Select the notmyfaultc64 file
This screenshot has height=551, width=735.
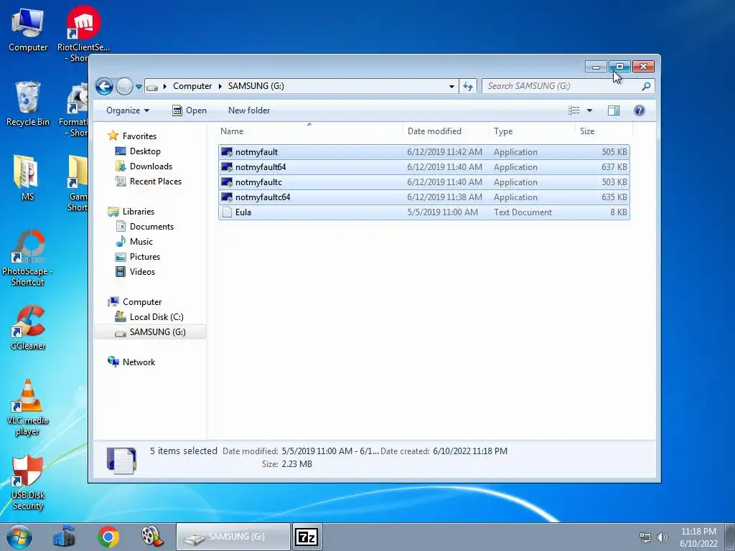423,197
